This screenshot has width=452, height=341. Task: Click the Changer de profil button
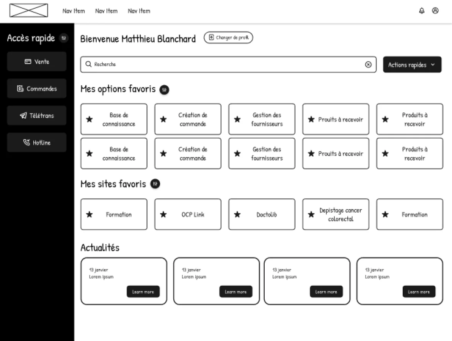[228, 38]
